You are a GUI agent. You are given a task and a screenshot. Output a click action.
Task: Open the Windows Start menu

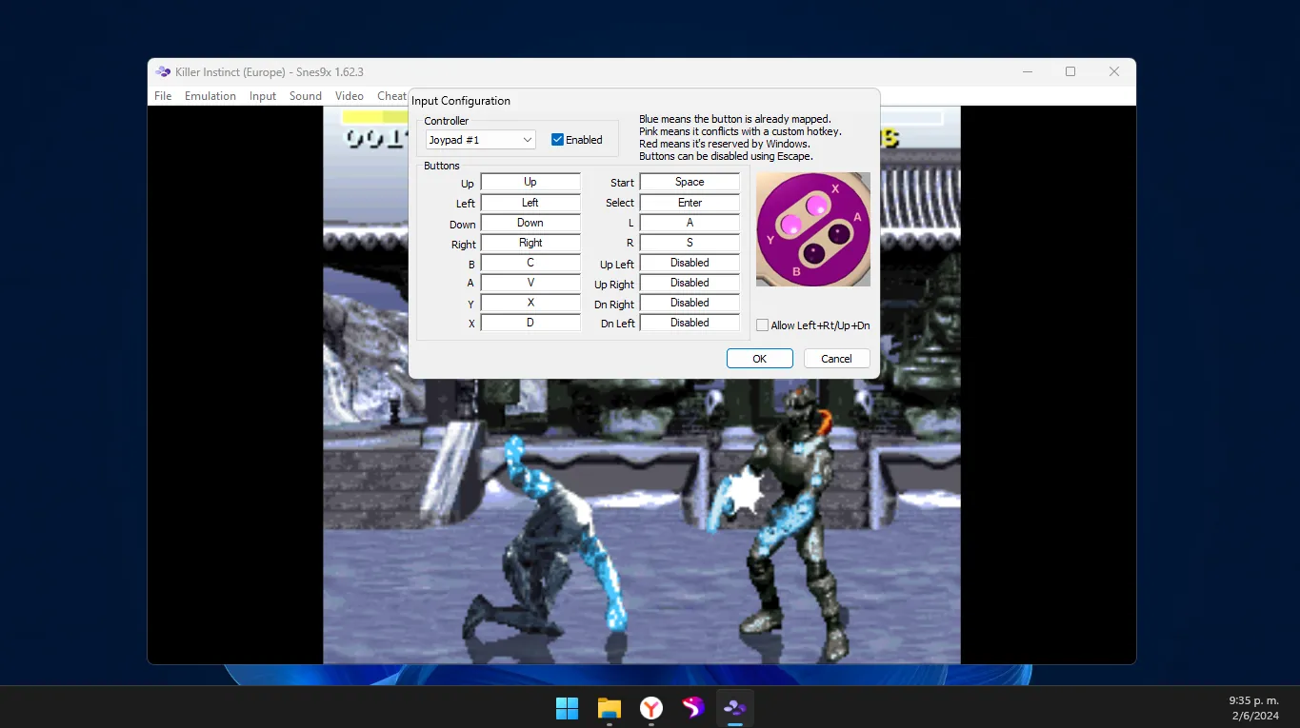click(567, 708)
